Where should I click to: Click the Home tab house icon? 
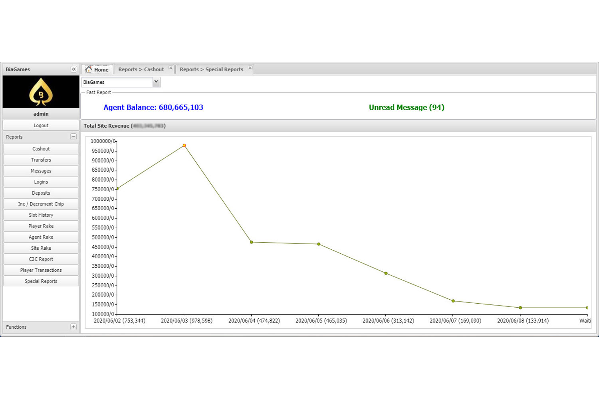pyautogui.click(x=89, y=69)
